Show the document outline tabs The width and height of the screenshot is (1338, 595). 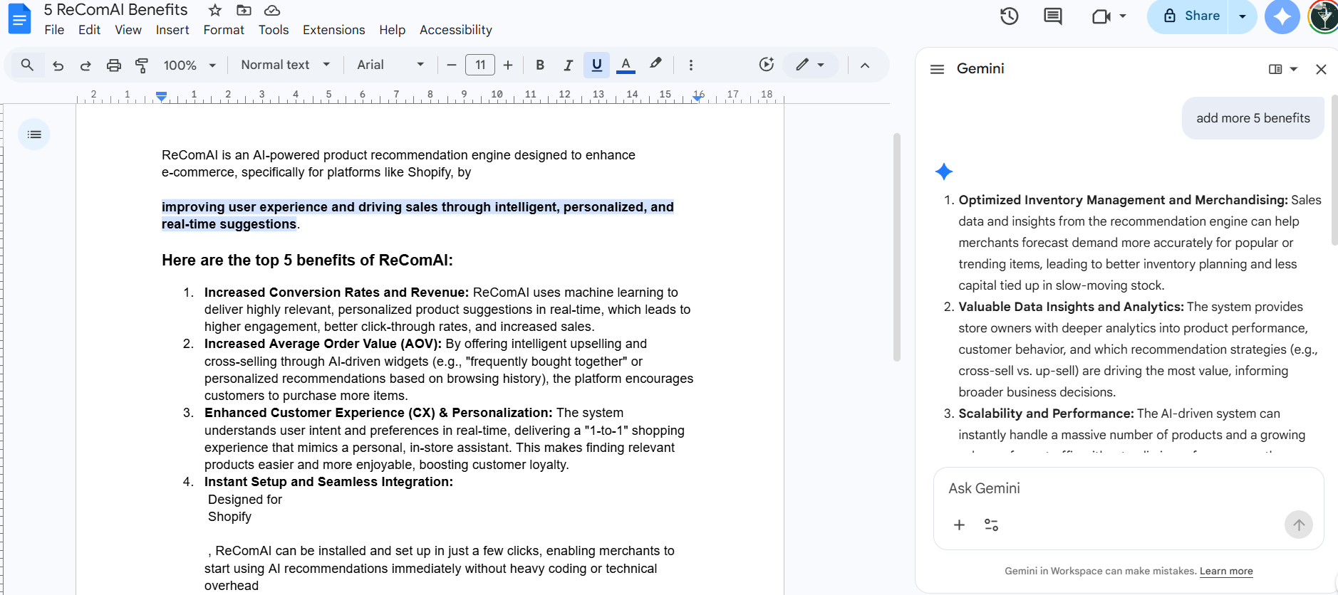[x=34, y=135]
